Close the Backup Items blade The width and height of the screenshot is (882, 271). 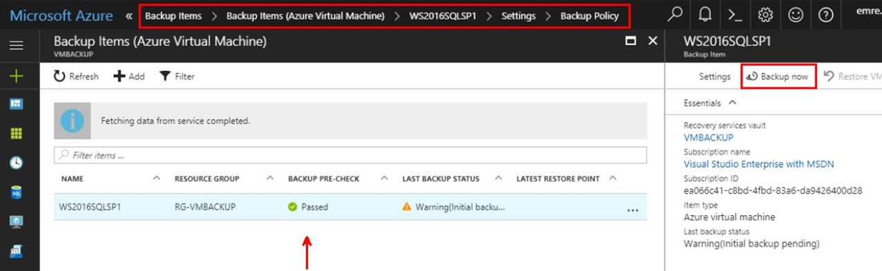[x=653, y=41]
